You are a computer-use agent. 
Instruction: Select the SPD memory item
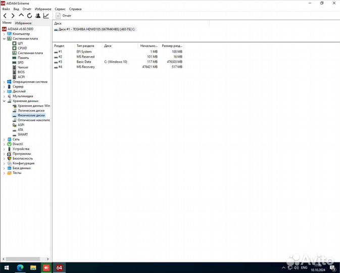tap(20, 62)
